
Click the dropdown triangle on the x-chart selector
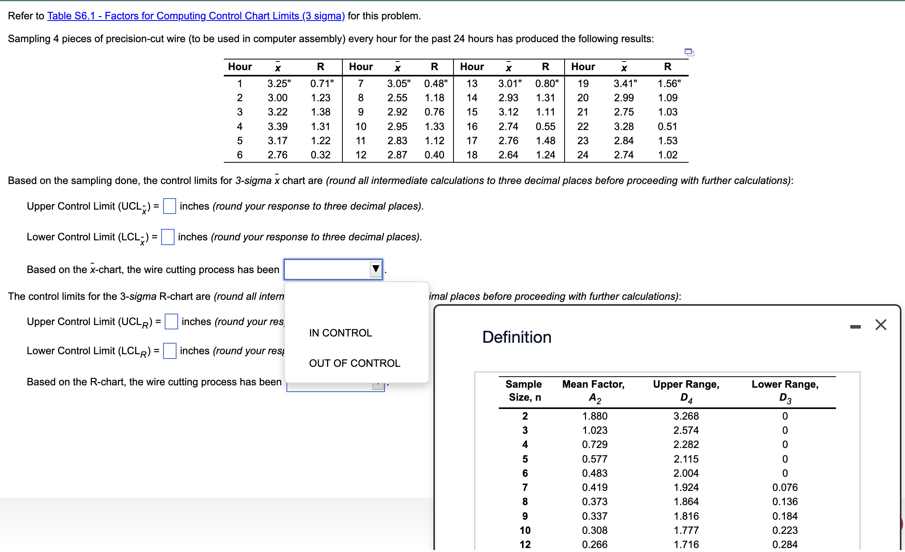[375, 269]
